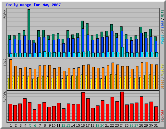166x129 pixels.
Task: Click the red KBytes bar for day 28
Action: pos(141,109)
